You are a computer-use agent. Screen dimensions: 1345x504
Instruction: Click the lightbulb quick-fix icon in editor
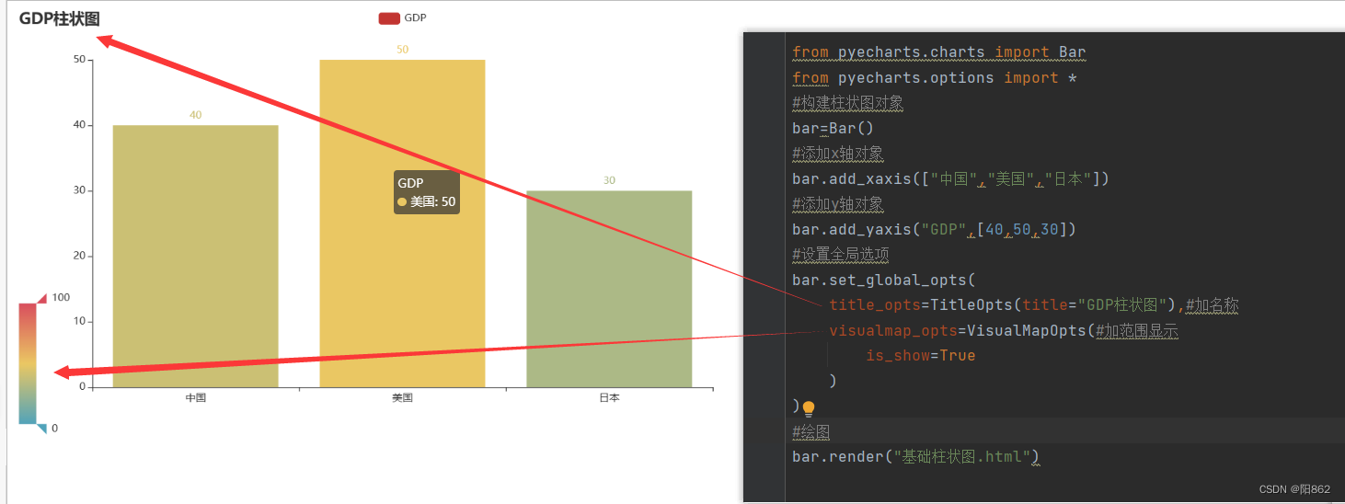(809, 408)
